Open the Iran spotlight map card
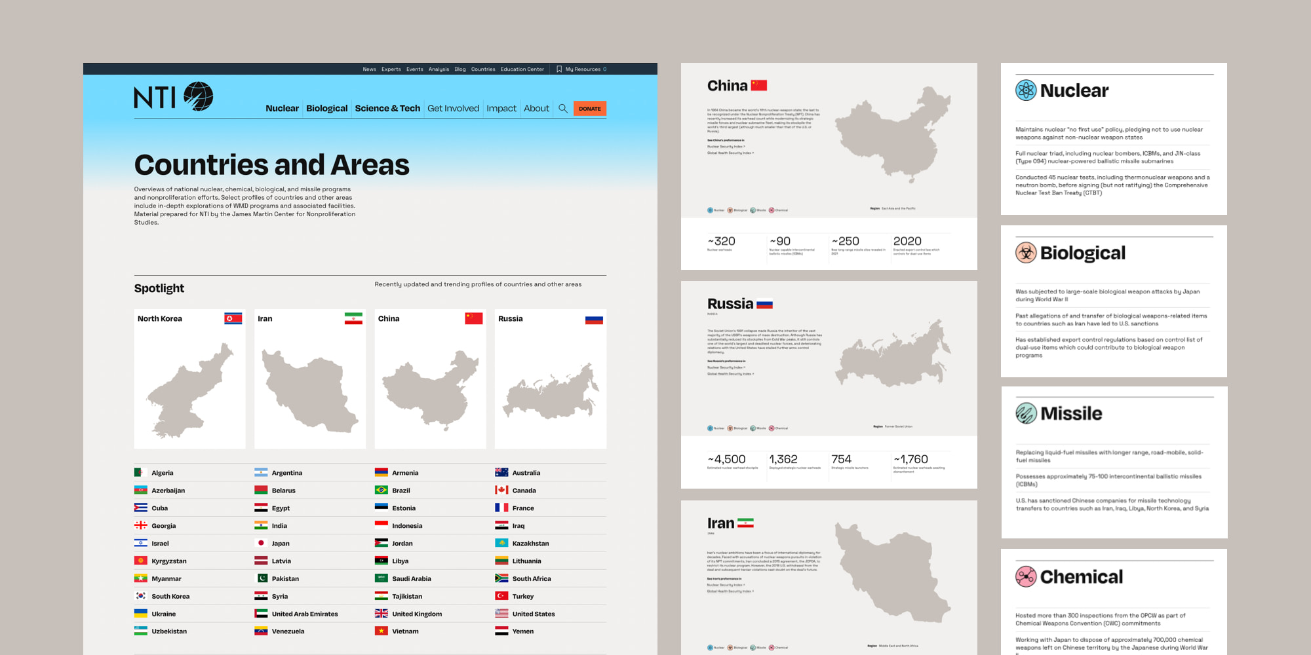1311x655 pixels. 310,379
